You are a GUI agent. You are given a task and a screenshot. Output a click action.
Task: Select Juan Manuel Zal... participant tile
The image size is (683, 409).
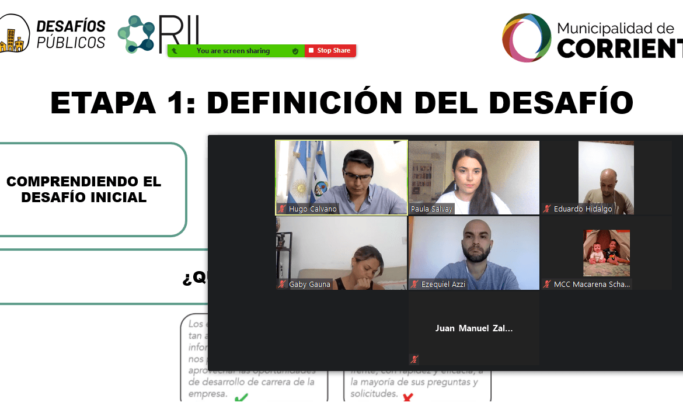pyautogui.click(x=473, y=328)
